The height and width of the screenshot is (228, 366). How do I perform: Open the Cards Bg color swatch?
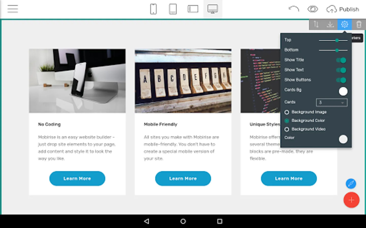click(x=343, y=91)
